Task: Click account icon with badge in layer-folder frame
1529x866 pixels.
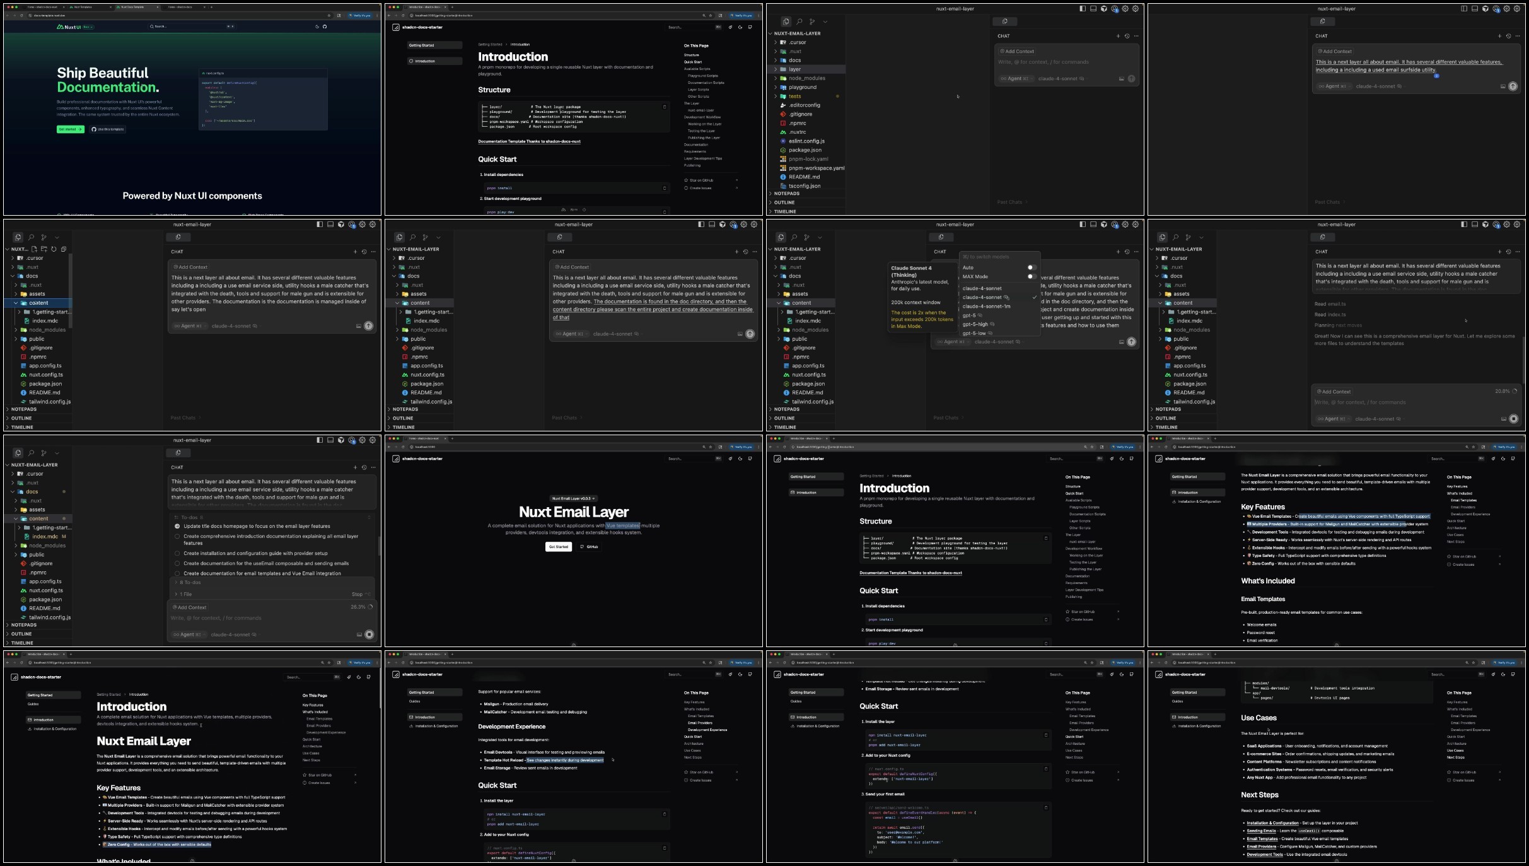Action: [1115, 9]
